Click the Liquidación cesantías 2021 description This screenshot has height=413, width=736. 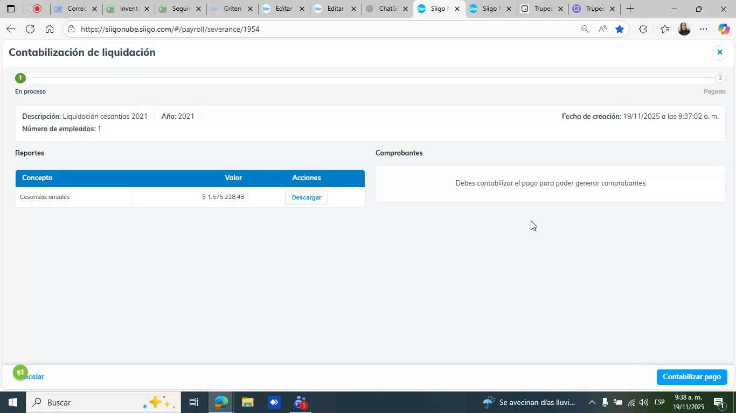click(x=105, y=116)
